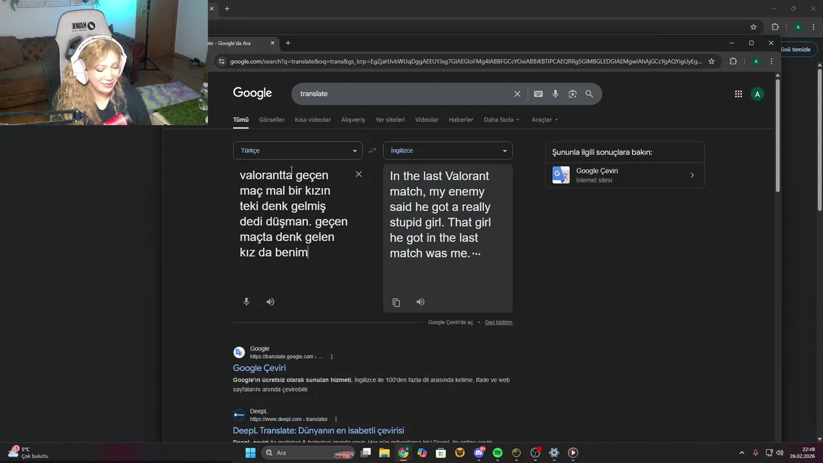Open more options for the DeepL result
Viewport: 823px width, 463px height.
tap(336, 419)
